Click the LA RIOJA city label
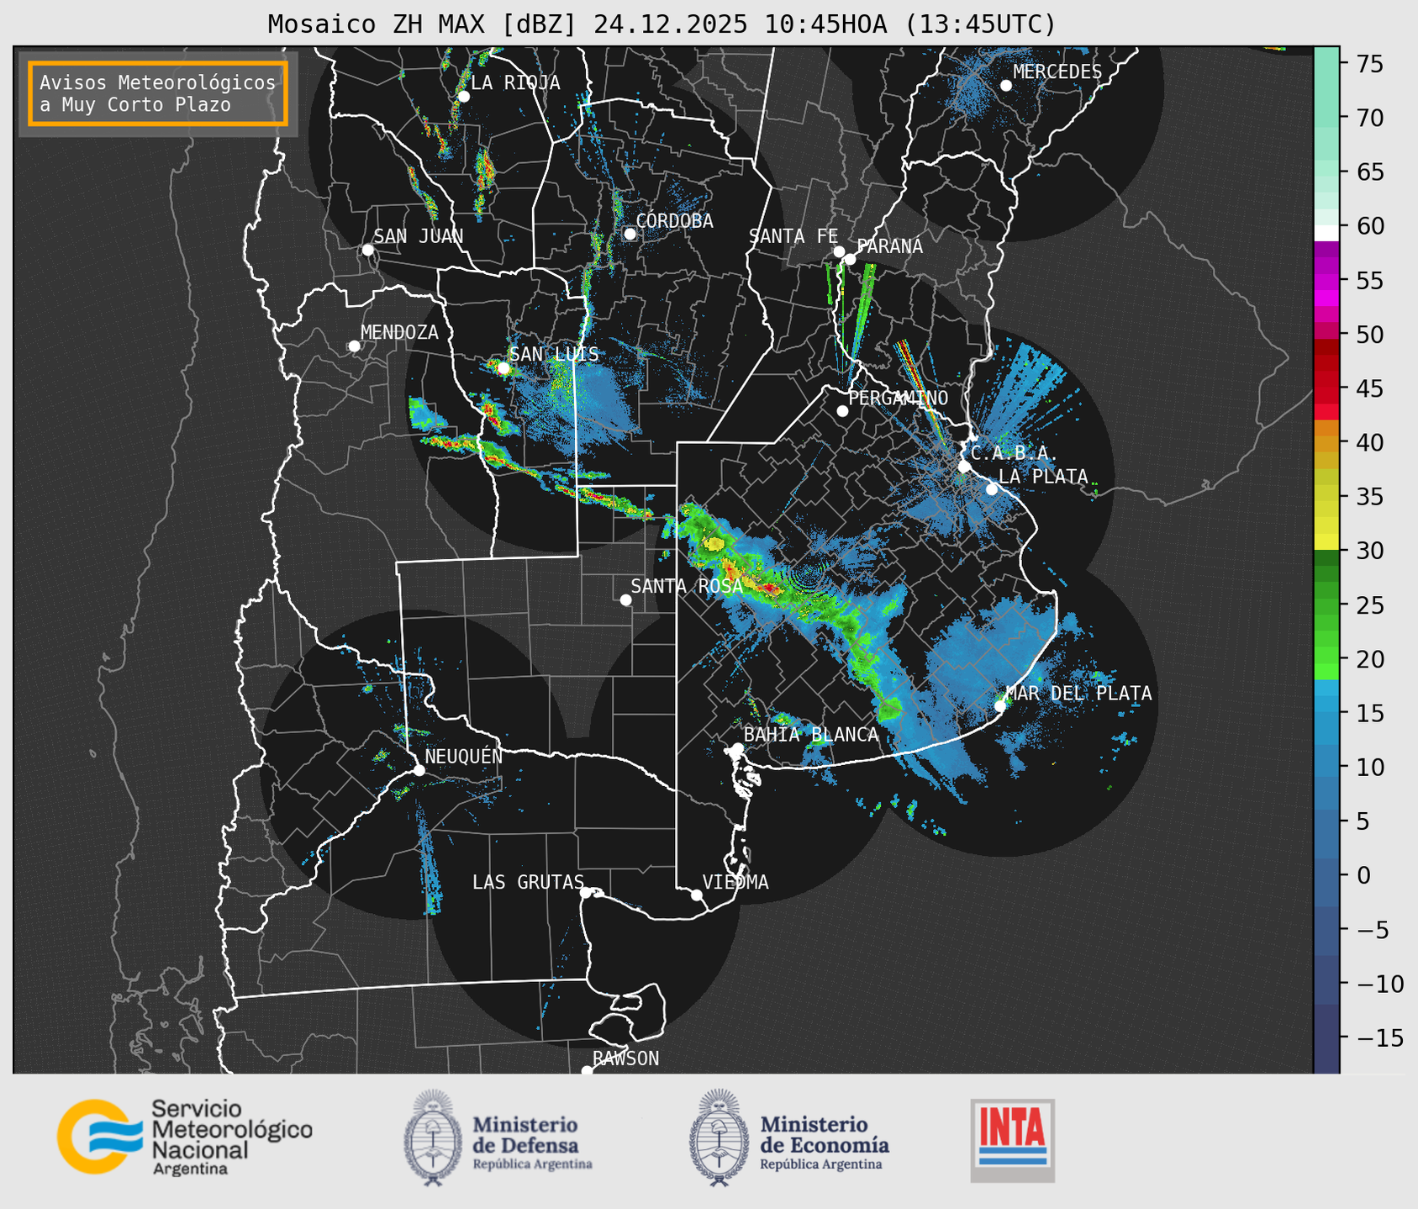 point(515,82)
